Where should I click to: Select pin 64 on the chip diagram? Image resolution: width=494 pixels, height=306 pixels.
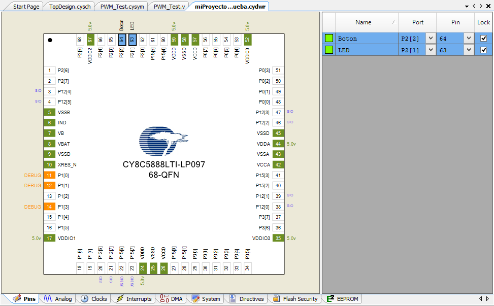(x=122, y=40)
